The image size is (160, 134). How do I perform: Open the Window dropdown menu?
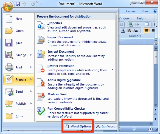pos(125,18)
